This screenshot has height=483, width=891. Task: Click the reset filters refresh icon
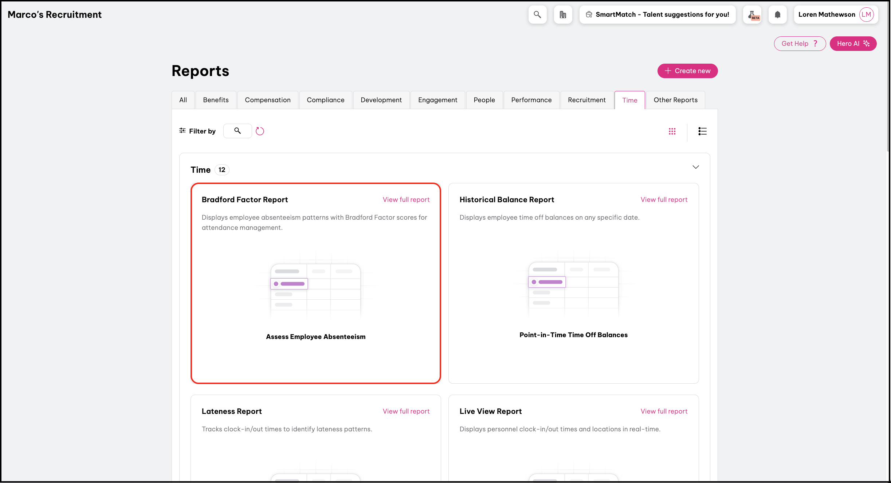click(260, 131)
